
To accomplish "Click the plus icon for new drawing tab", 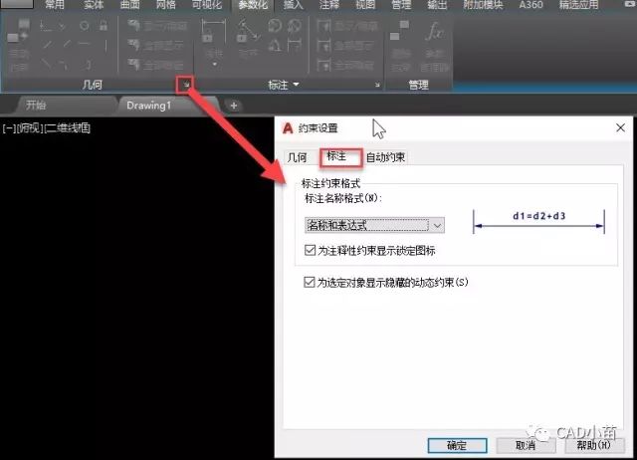I will coord(233,105).
